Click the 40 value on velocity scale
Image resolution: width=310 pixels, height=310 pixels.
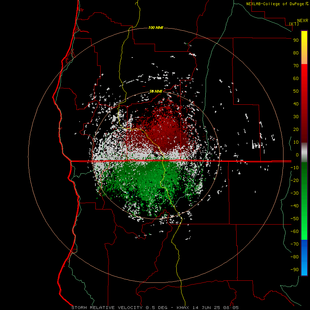296,104
